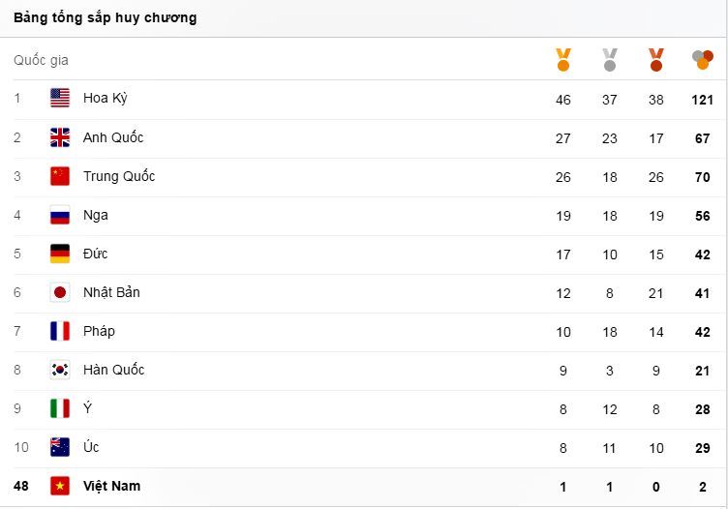The width and height of the screenshot is (728, 509).
Task: Click the United States flag icon
Action: [x=60, y=99]
